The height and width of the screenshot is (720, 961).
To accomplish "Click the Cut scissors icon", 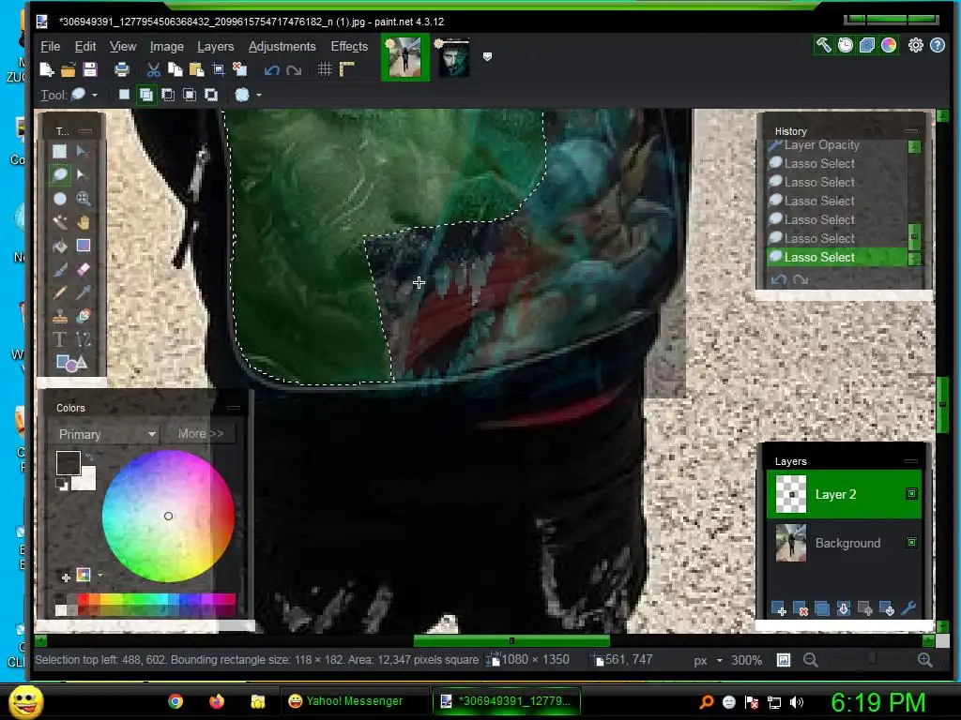I will (153, 69).
